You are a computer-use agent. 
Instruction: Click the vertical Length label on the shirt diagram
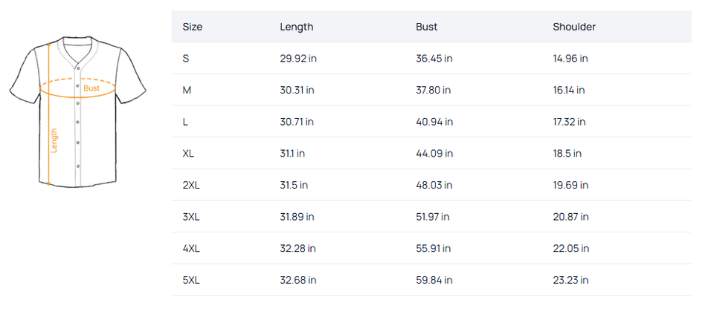click(54, 140)
